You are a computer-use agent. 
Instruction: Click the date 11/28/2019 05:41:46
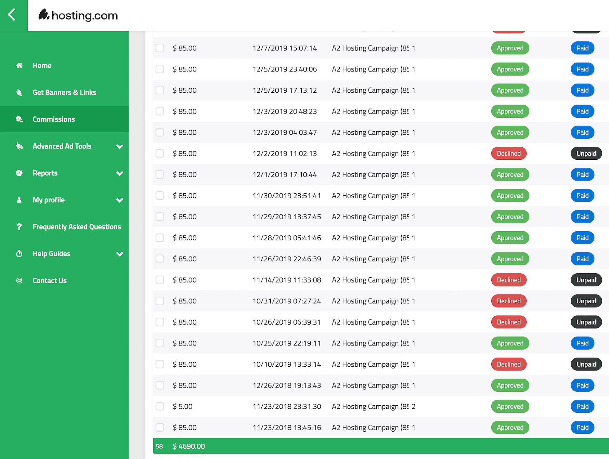287,238
